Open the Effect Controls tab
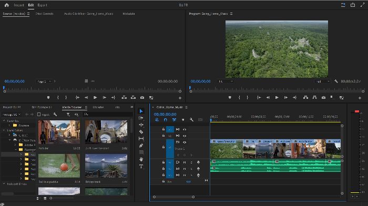The width and height of the screenshot is (368, 206). [44, 14]
